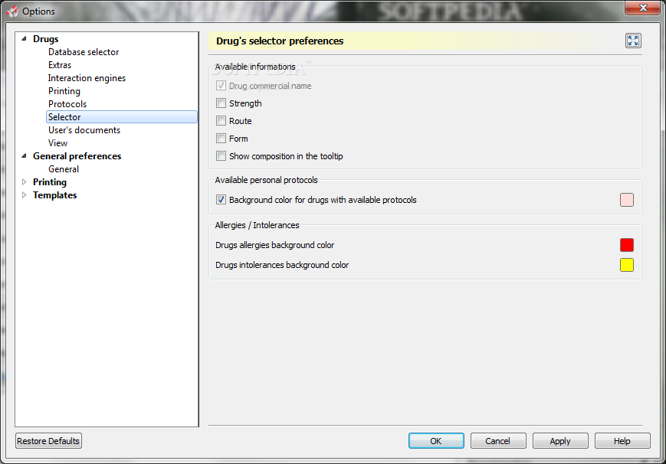Select General under General preferences
The image size is (666, 464).
(x=64, y=169)
